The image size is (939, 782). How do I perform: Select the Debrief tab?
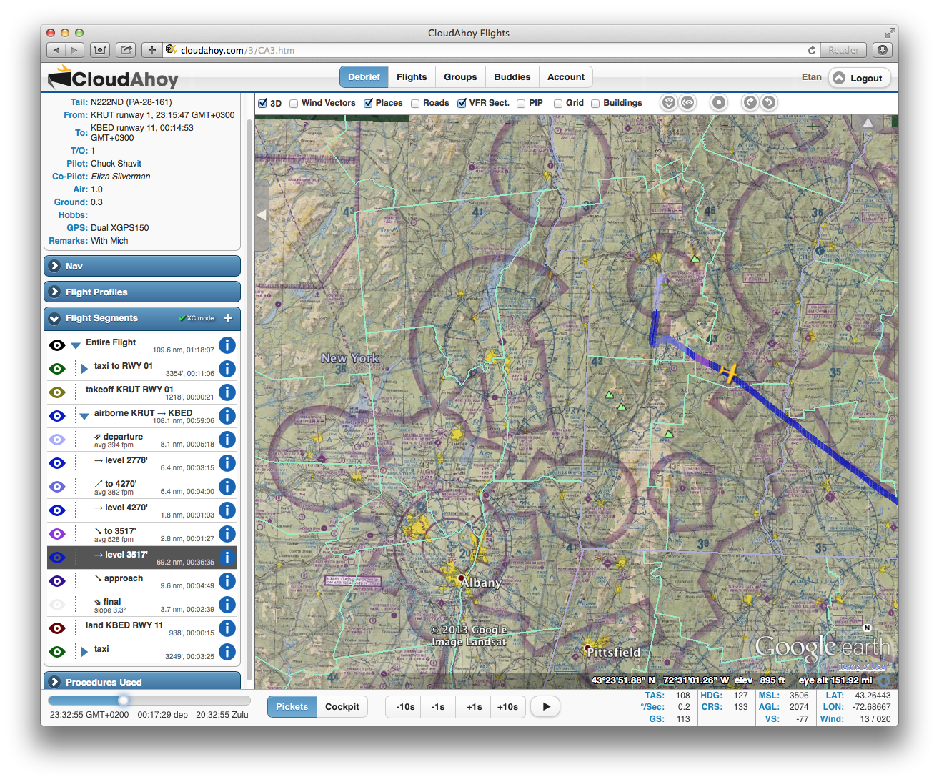[x=364, y=77]
